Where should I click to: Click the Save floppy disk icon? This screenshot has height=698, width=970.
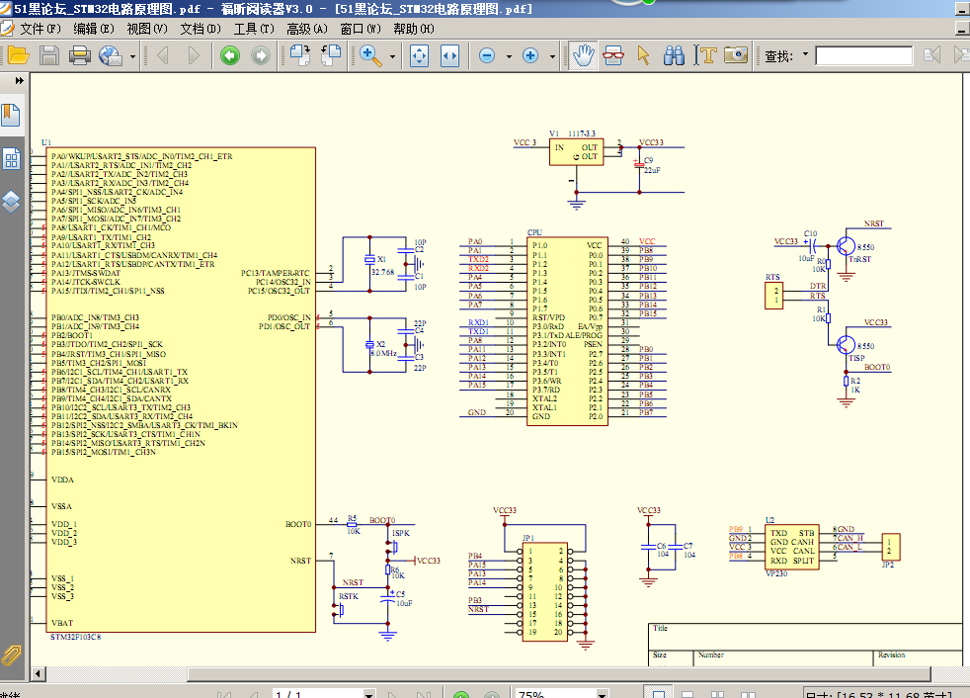coord(49,55)
